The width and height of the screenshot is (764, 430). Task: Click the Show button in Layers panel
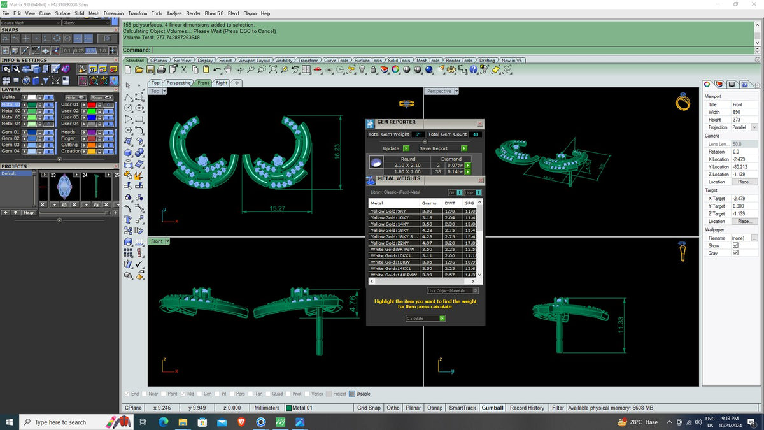pos(102,97)
